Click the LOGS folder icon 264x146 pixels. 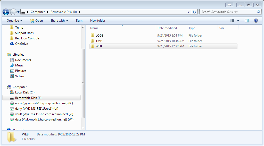(x=92, y=35)
